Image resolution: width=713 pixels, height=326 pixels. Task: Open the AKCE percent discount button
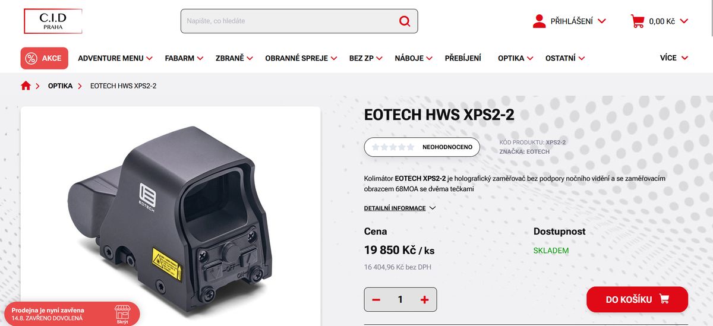[45, 58]
